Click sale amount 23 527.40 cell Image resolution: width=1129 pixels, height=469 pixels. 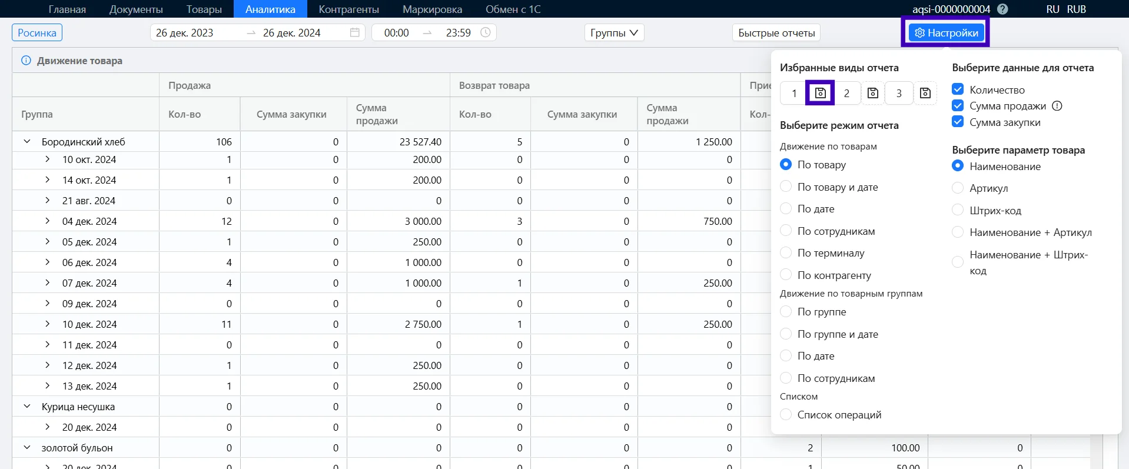click(399, 141)
